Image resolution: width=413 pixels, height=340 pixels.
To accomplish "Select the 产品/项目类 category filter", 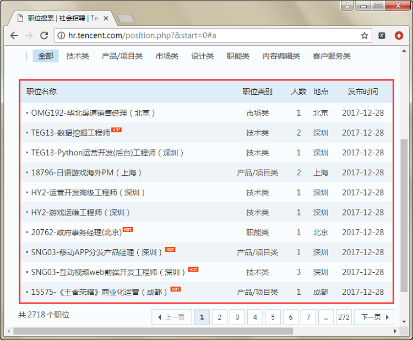I will click(x=122, y=56).
